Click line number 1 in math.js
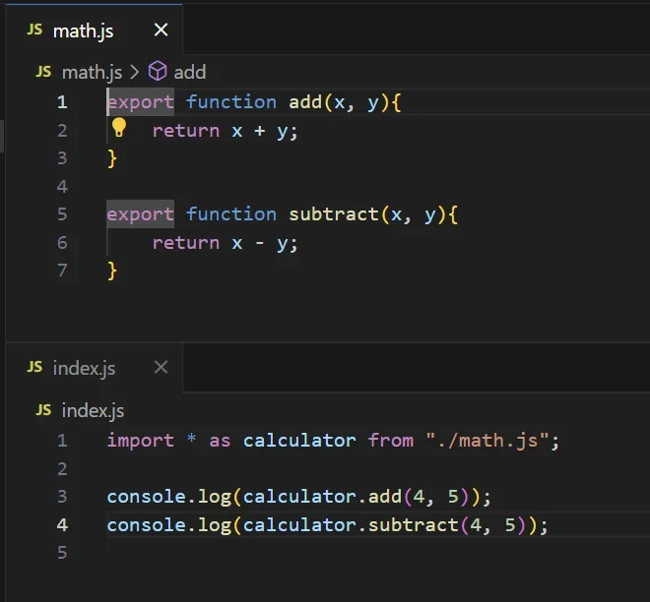The height and width of the screenshot is (602, 650). click(62, 102)
